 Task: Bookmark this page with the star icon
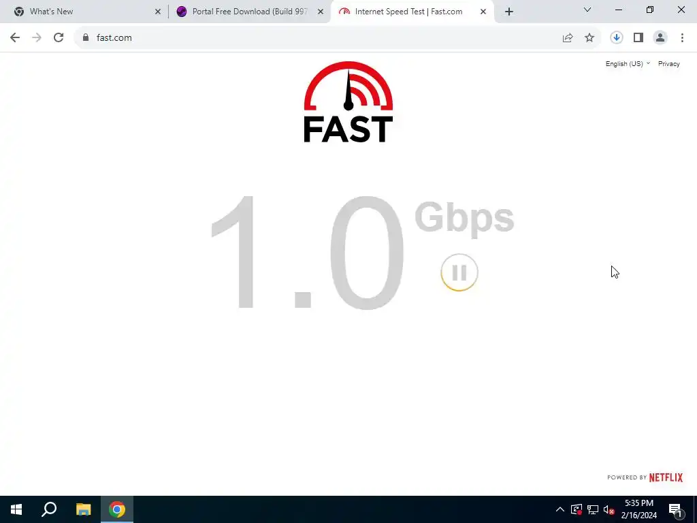[x=589, y=38]
